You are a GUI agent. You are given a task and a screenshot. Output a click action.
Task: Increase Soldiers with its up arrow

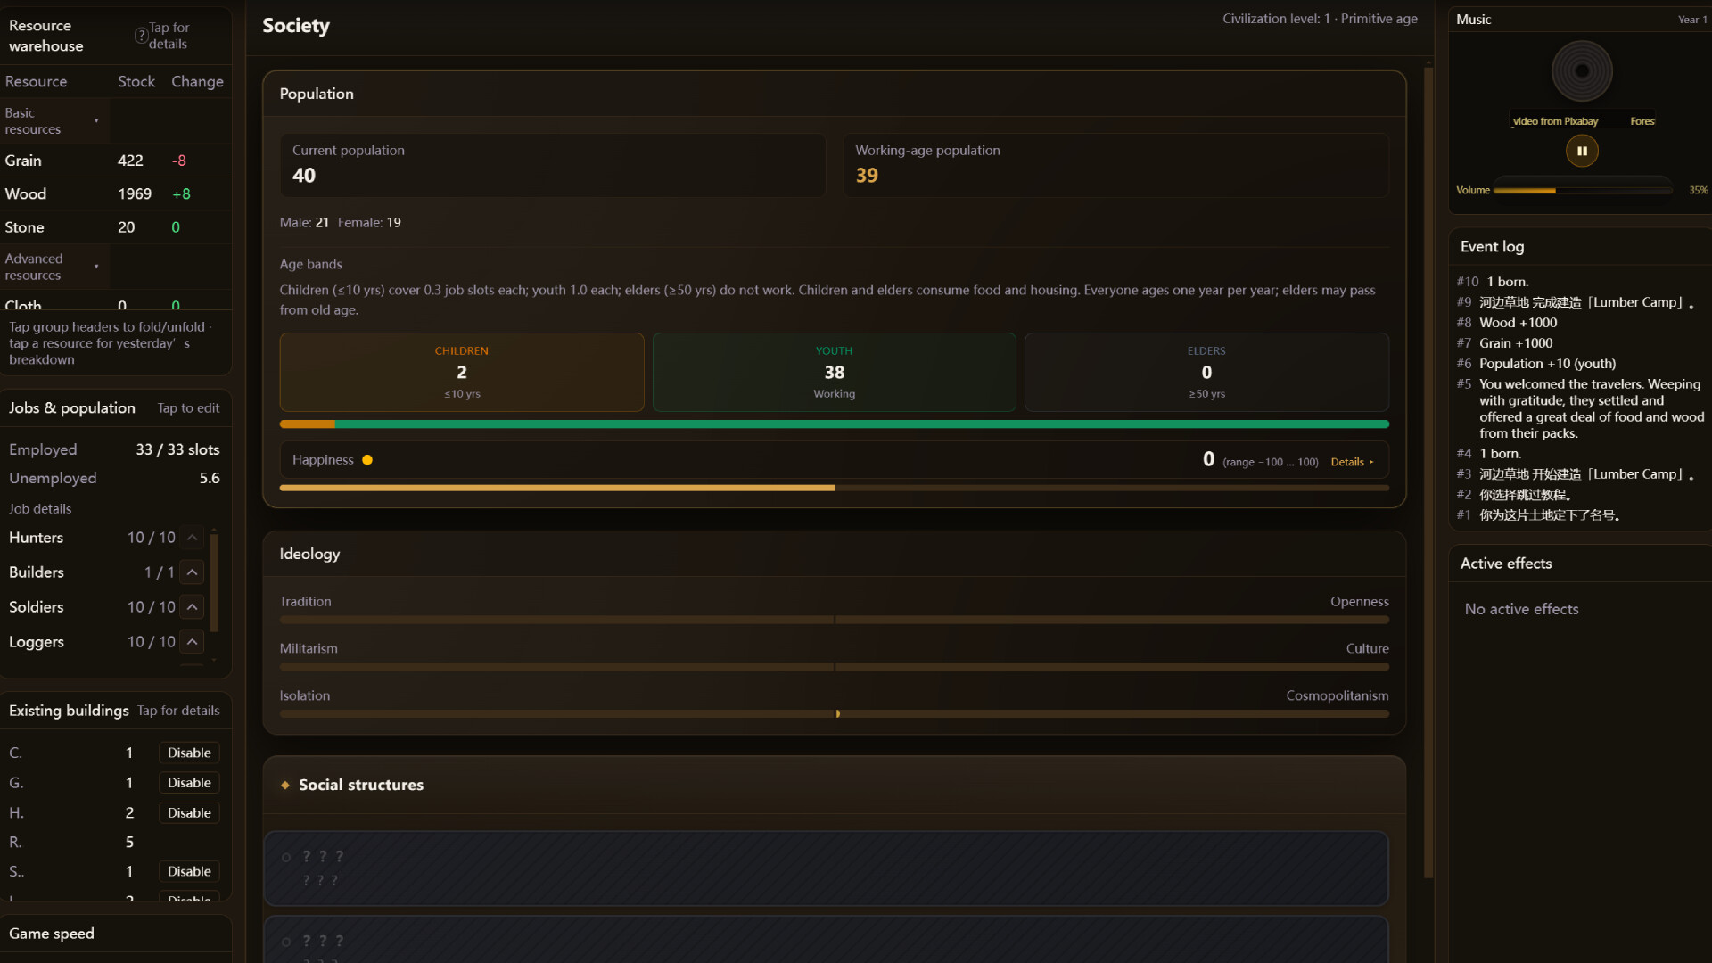click(192, 607)
